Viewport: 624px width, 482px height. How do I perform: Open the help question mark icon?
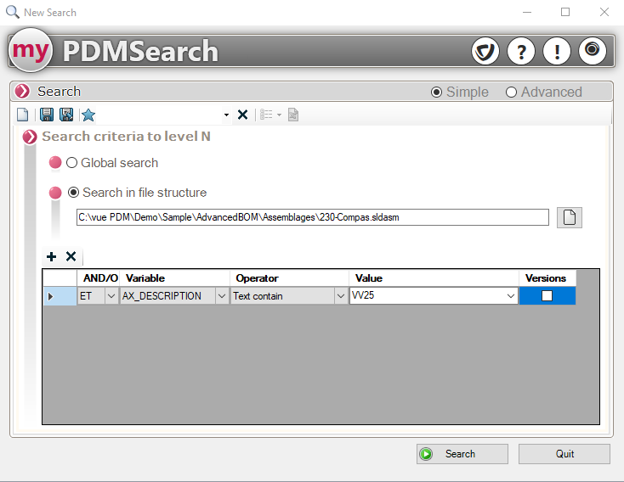coord(521,51)
